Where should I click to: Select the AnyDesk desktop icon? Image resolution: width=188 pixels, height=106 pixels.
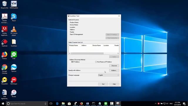point(4,43)
